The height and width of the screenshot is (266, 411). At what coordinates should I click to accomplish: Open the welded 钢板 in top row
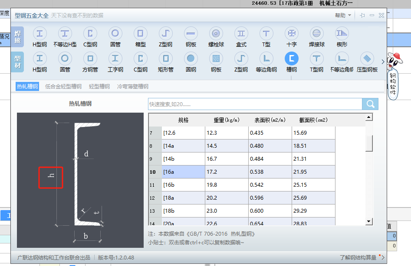[191, 33]
